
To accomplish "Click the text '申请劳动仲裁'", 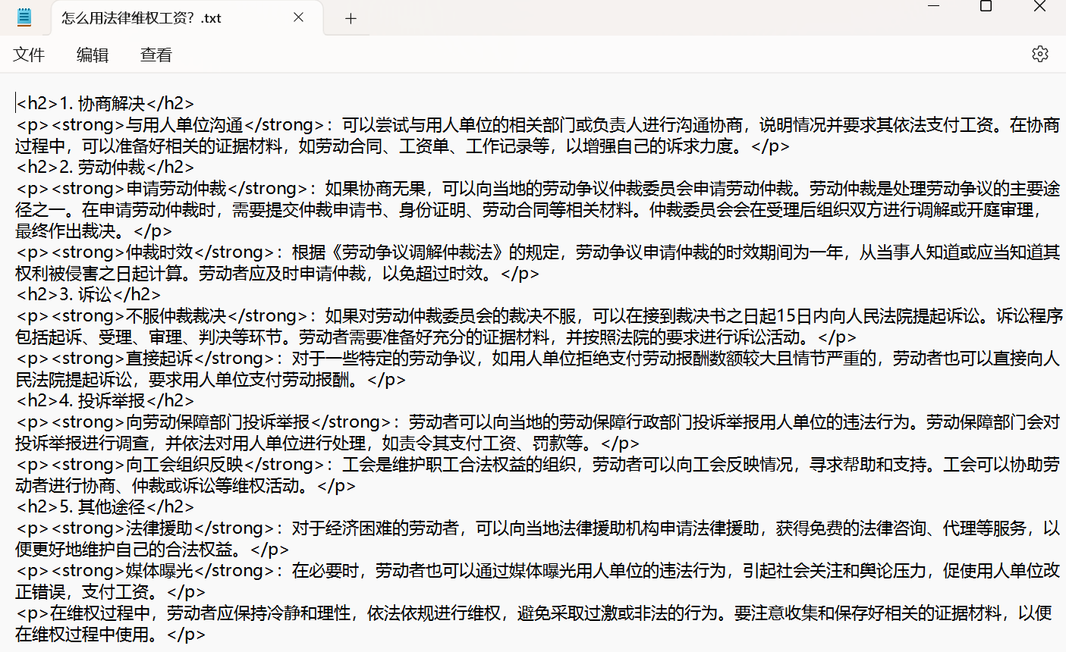I will coord(176,189).
